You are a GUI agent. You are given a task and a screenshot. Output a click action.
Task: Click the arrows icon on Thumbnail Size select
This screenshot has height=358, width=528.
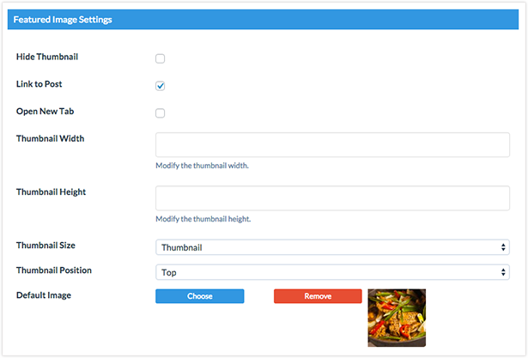pyautogui.click(x=503, y=247)
